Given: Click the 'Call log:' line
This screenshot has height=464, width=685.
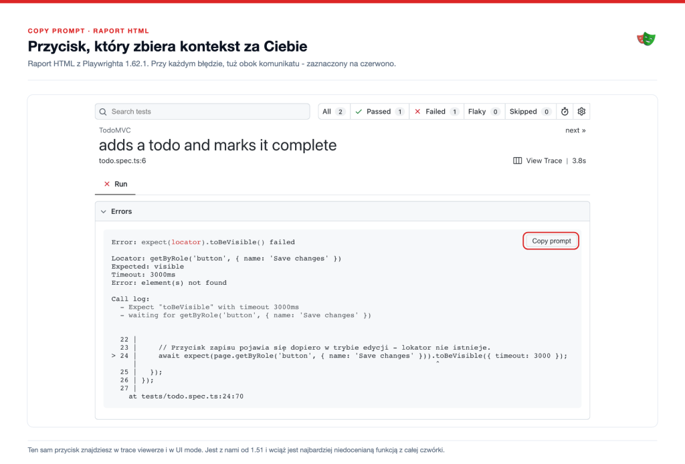Looking at the screenshot, I should (130, 299).
